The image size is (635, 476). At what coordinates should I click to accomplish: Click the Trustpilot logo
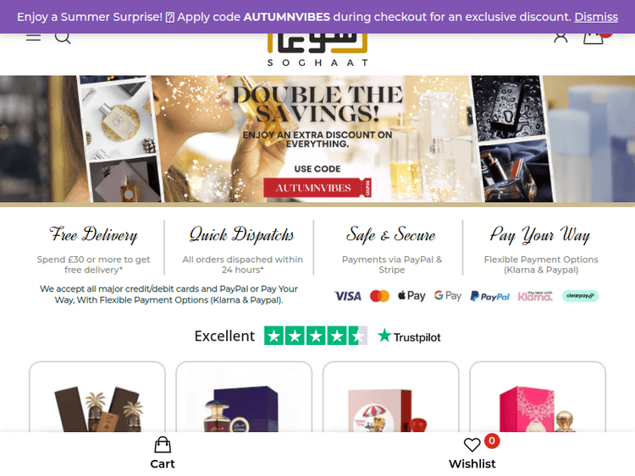point(409,336)
